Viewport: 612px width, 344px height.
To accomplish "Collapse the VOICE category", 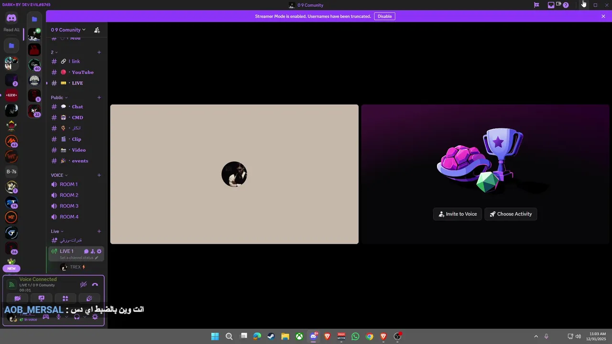I will tap(59, 175).
